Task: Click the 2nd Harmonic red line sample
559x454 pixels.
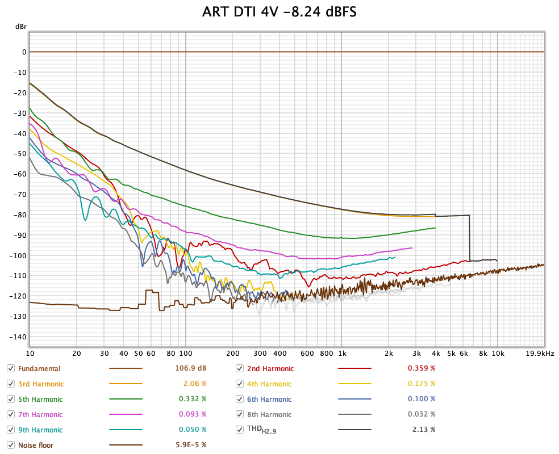Action: 354,368
